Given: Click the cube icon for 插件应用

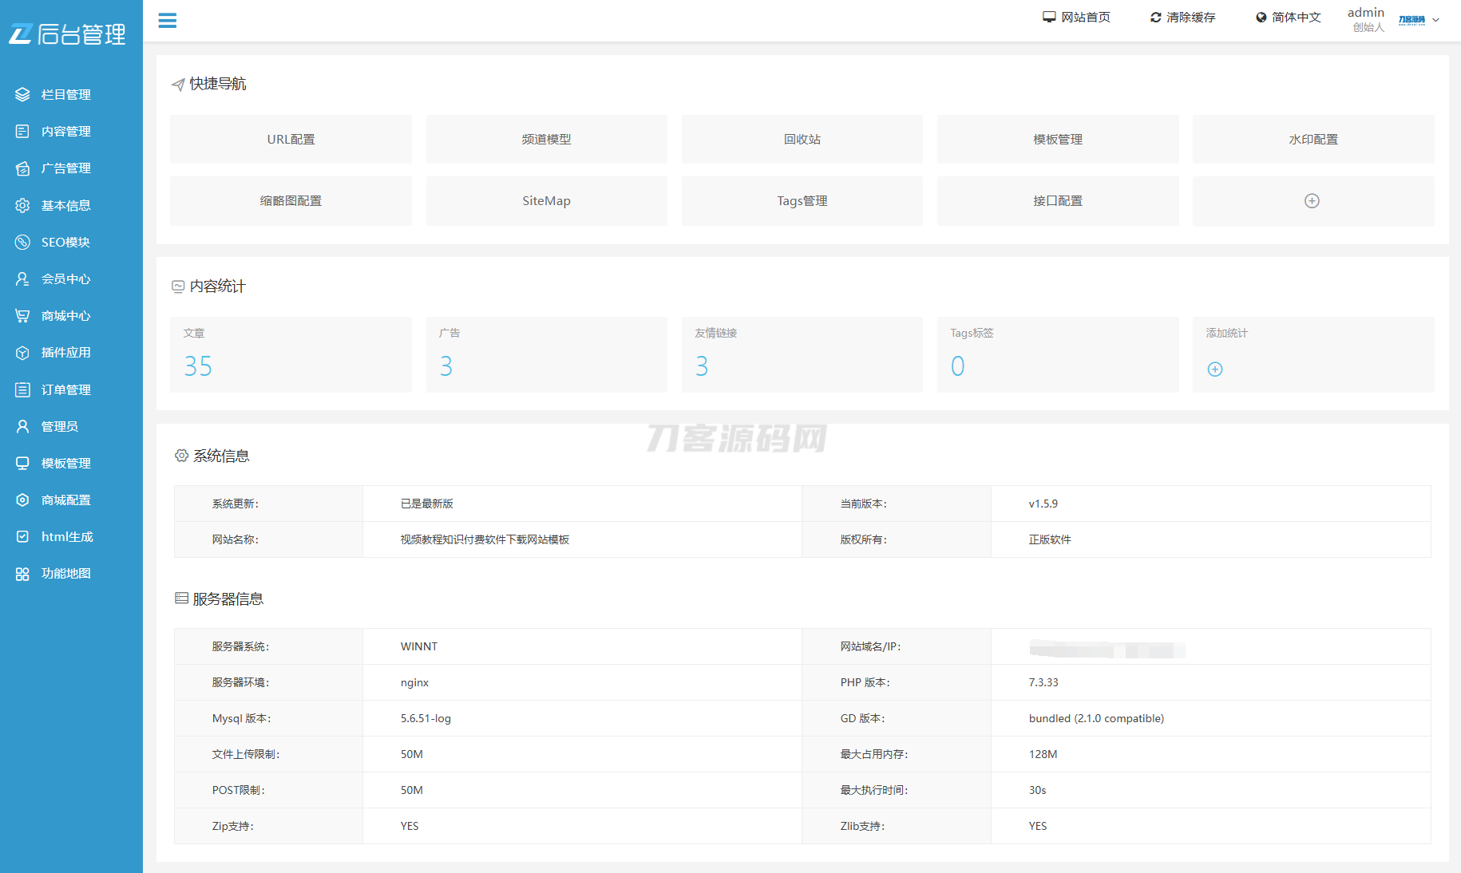Looking at the screenshot, I should pos(22,353).
